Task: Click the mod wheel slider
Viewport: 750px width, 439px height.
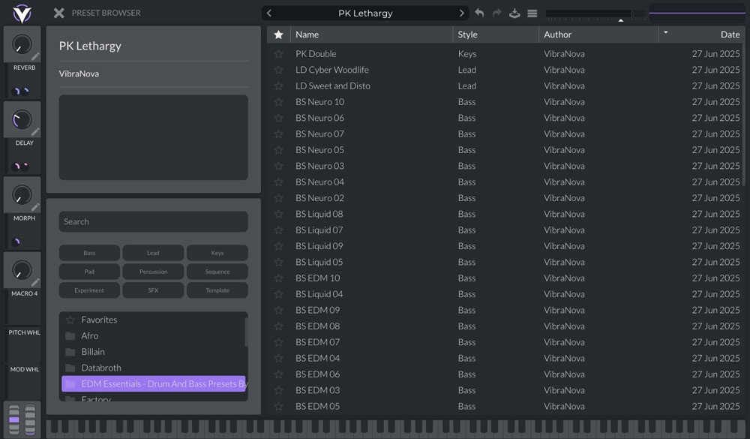Action: tap(30, 419)
